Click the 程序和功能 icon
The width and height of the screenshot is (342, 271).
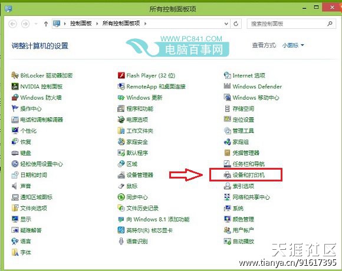pyautogui.click(x=121, y=108)
